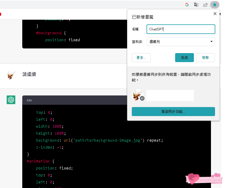The height and width of the screenshot is (188, 226).
Task: Open the Translate page icon
Action: point(196,5)
